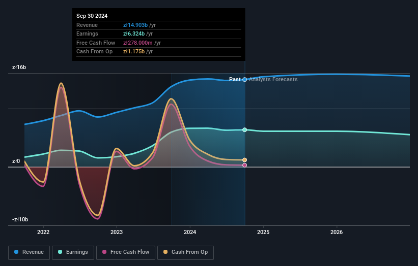The width and height of the screenshot is (418, 266).
Task: Click the zł14.903b revenue value
Action: pyautogui.click(x=135, y=25)
